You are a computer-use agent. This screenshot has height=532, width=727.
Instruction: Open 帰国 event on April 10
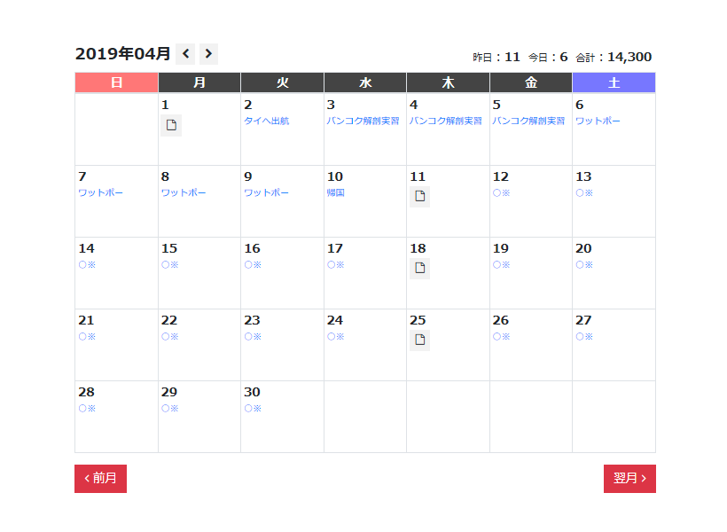(x=336, y=193)
